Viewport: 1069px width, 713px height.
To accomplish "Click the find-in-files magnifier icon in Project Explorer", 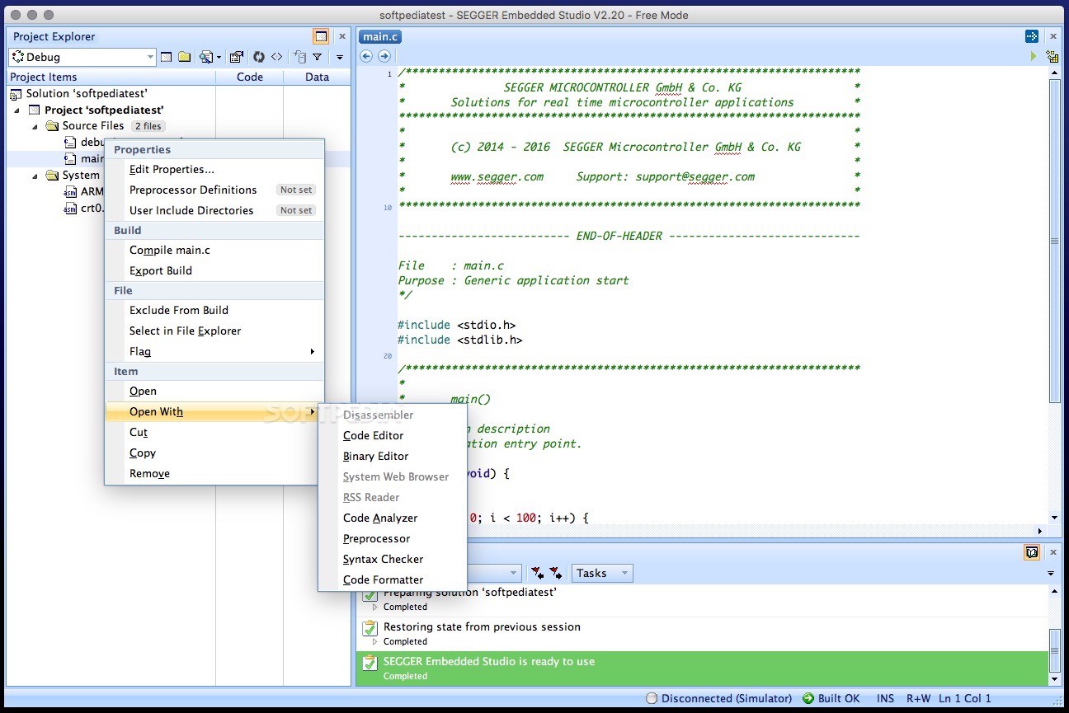I will 205,57.
